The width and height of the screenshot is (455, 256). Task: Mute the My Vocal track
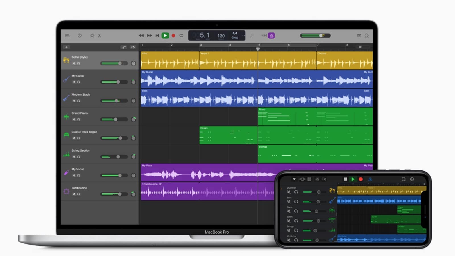[x=74, y=176]
